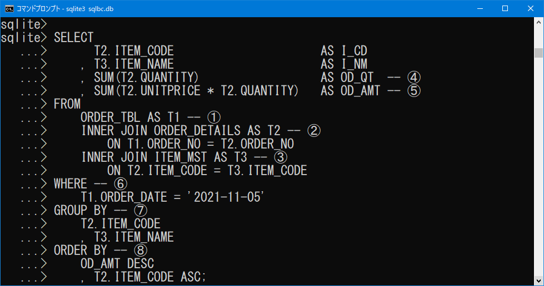Click 'ON T1.ORDER_NO = T2.ORDER_NO' condition

coord(201,144)
